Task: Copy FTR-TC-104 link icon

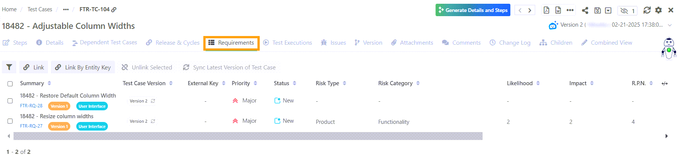Action: tap(114, 9)
